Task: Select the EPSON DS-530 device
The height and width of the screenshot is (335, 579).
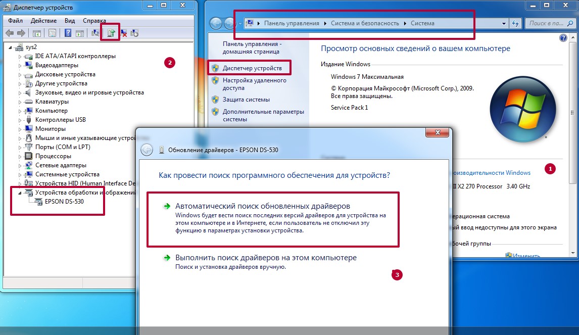Action: 64,202
